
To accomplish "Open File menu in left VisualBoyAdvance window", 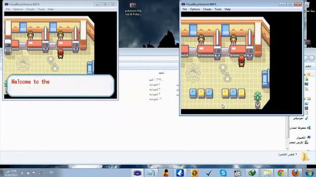I will [x=8, y=9].
